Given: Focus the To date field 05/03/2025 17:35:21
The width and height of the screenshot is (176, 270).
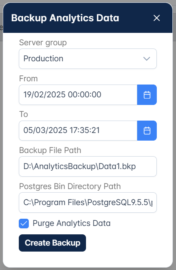Looking at the screenshot, I should (x=78, y=131).
